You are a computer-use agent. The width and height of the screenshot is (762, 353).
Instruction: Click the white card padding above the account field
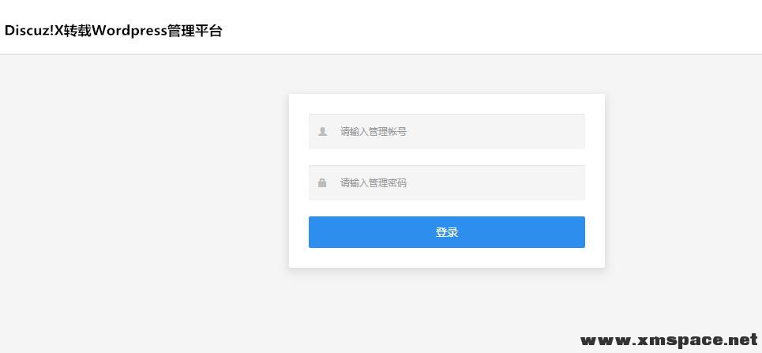pyautogui.click(x=447, y=103)
